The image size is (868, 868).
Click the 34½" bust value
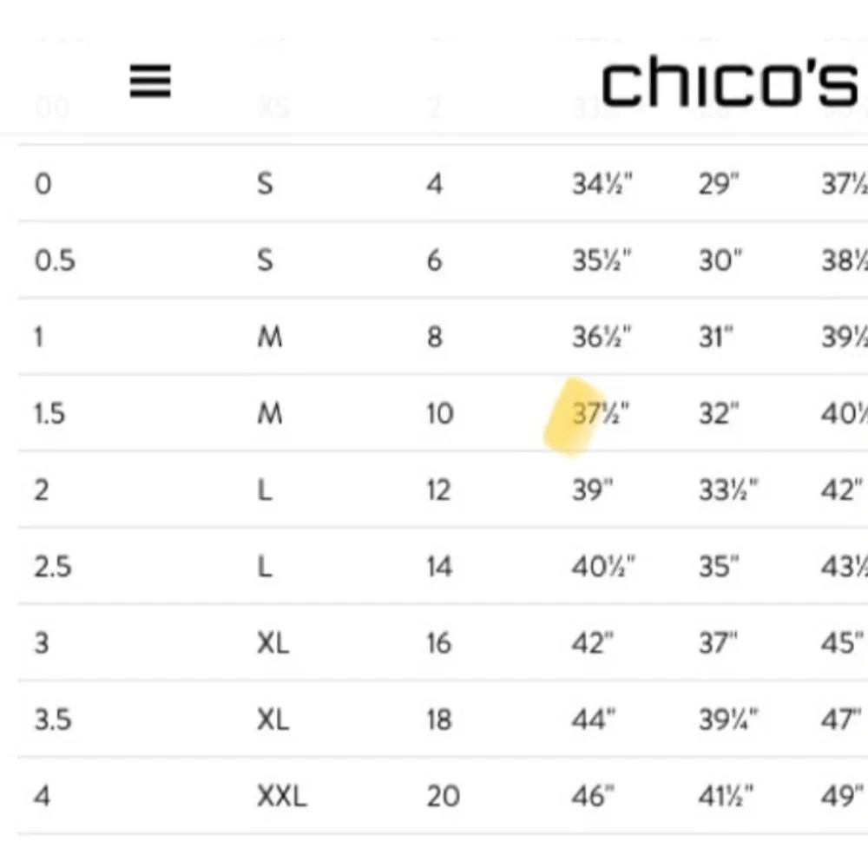602,184
